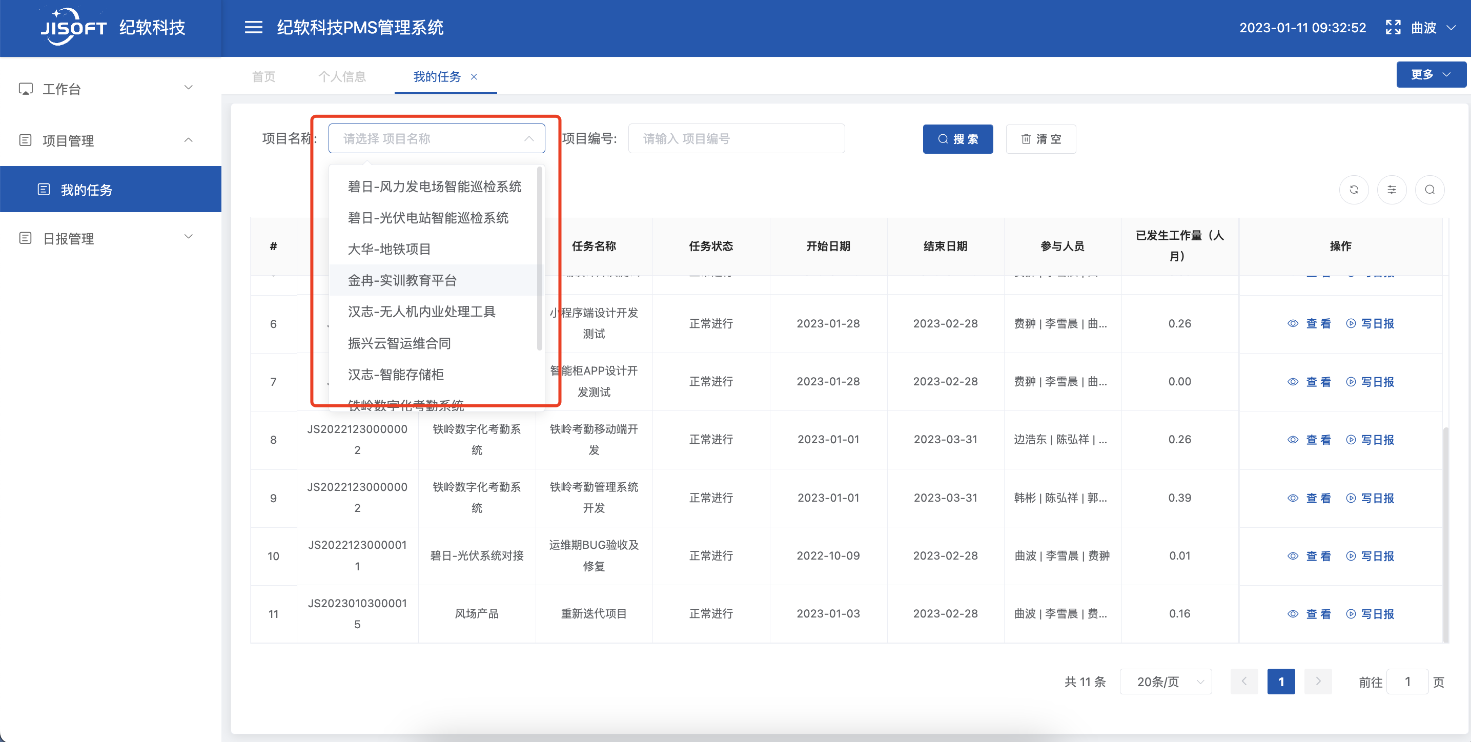
Task: Click the 开始日期 column header
Action: [828, 246]
